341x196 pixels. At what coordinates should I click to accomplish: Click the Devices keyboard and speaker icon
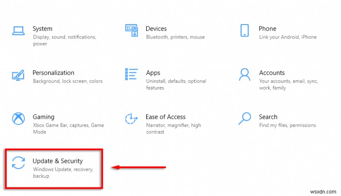132,30
